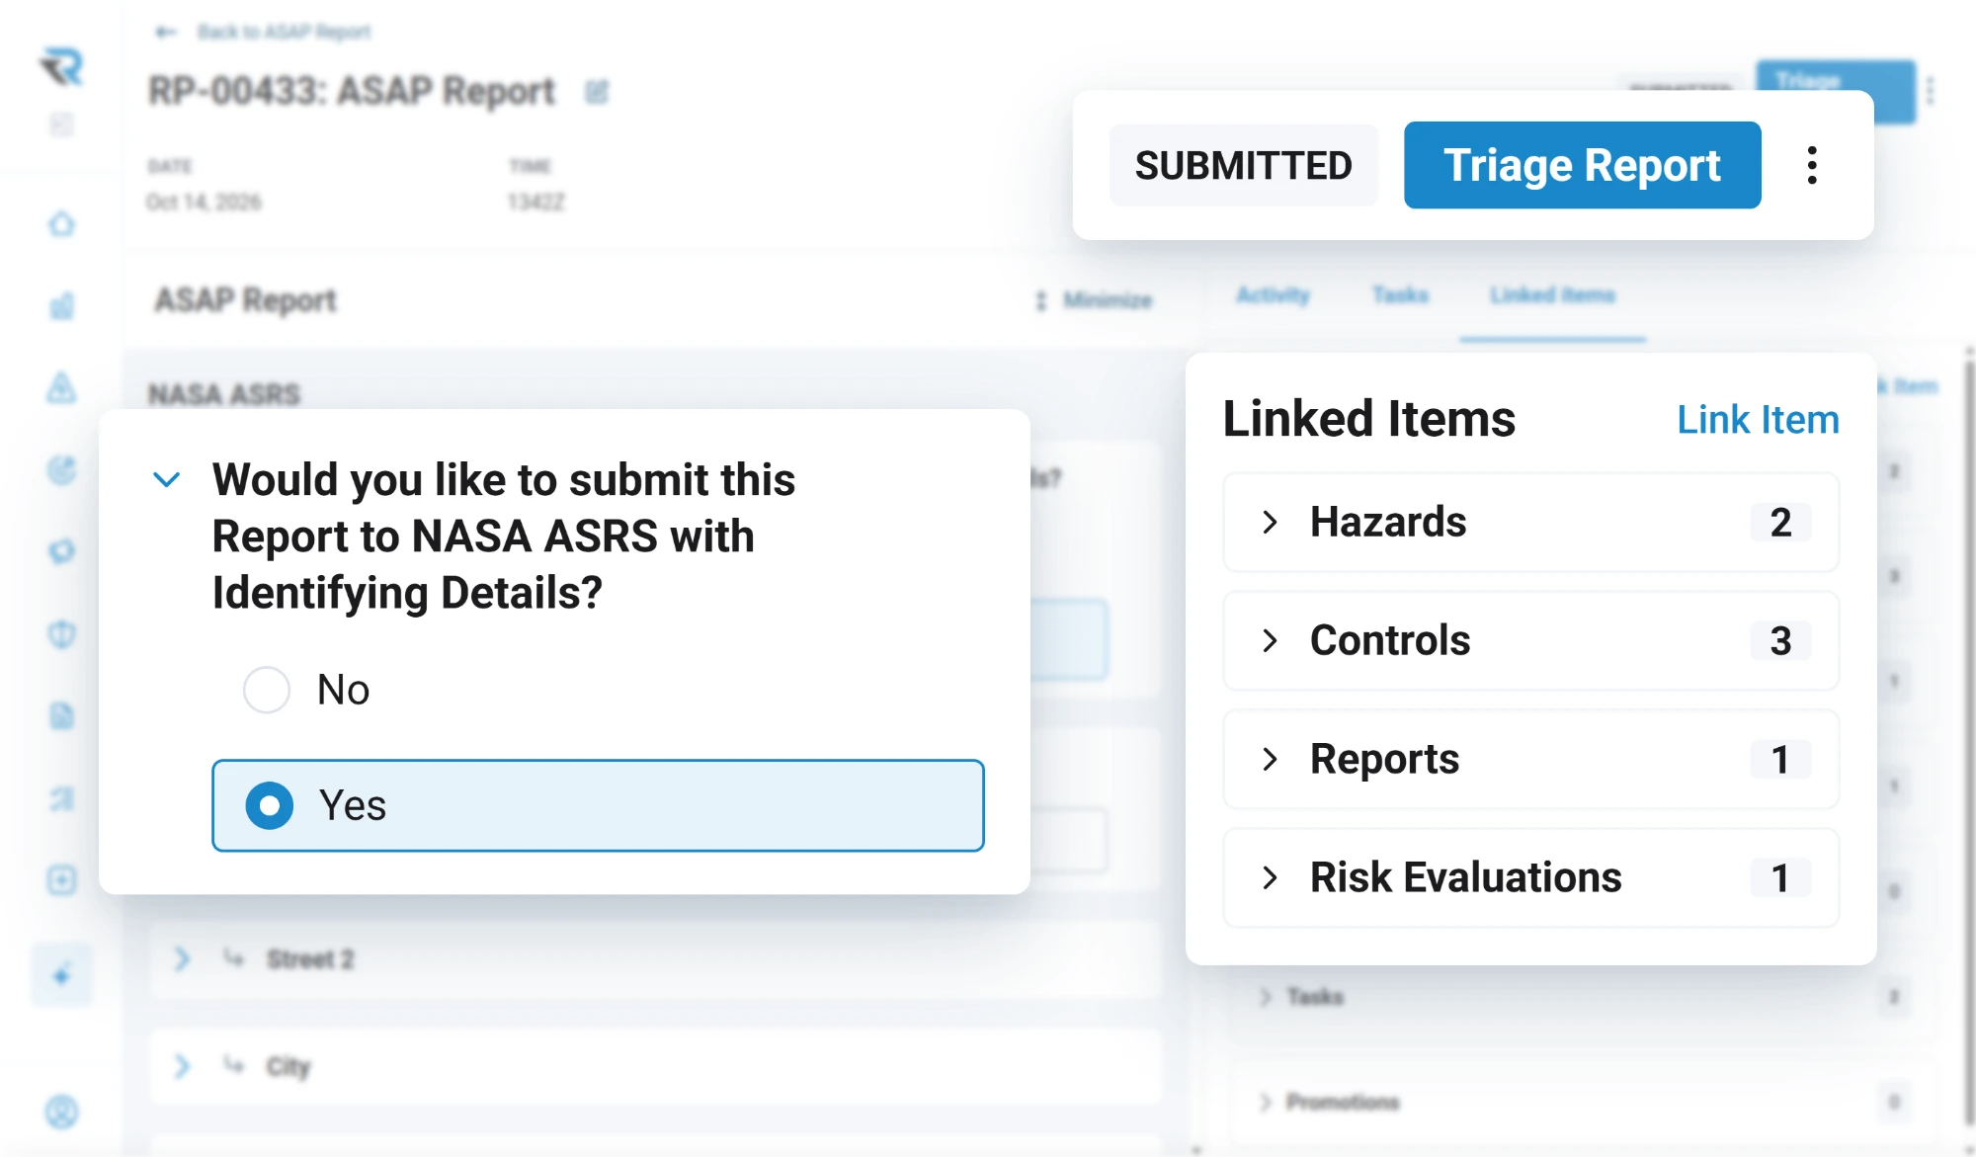Click the Triage Report button
This screenshot has width=1976, height=1157.
click(x=1582, y=165)
